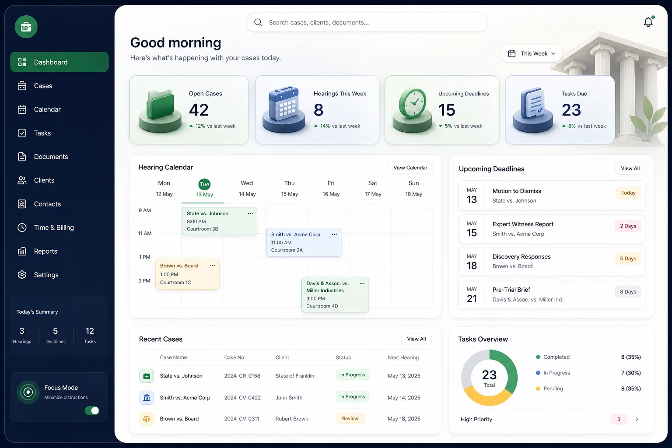Open options for State vs. Johnson hearing
The width and height of the screenshot is (672, 448).
click(250, 213)
